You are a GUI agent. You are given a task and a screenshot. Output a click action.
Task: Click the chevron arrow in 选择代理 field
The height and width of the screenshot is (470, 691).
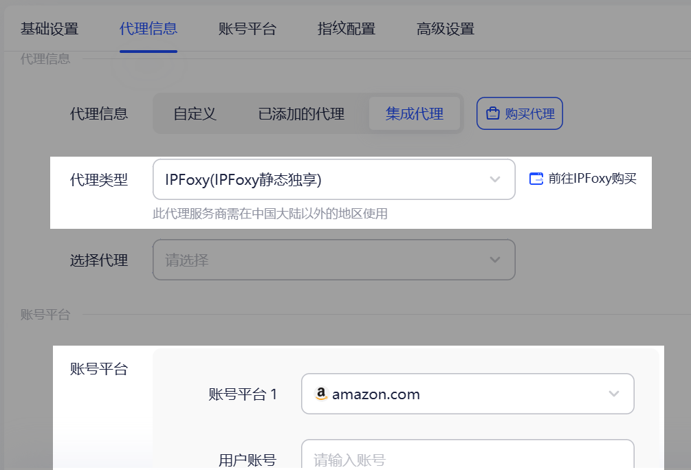point(495,260)
